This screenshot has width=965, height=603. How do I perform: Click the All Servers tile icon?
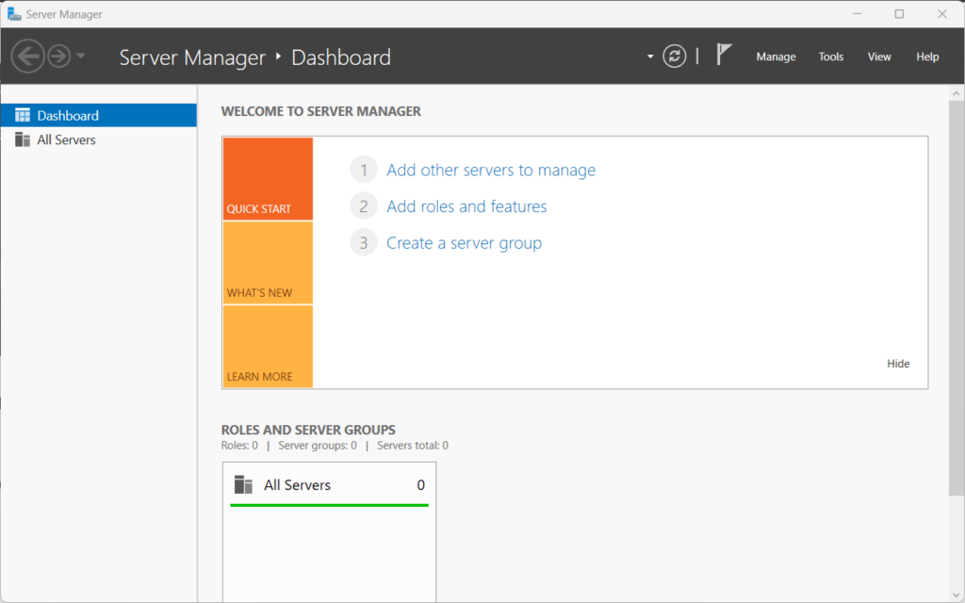(x=244, y=485)
